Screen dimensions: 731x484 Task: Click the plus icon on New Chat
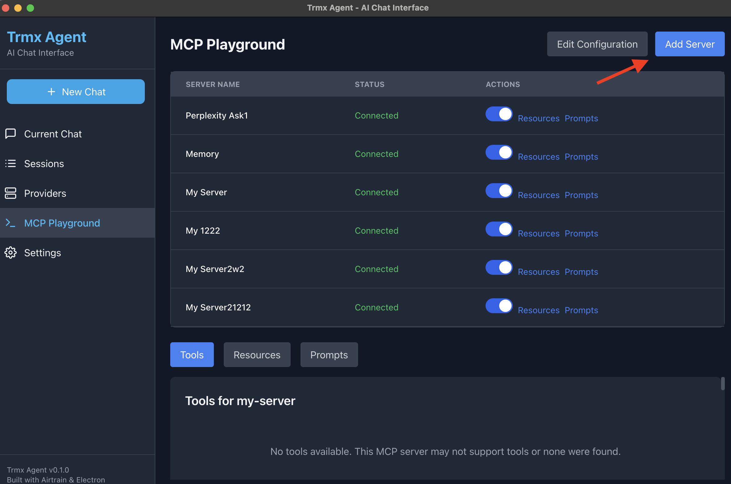tap(51, 91)
